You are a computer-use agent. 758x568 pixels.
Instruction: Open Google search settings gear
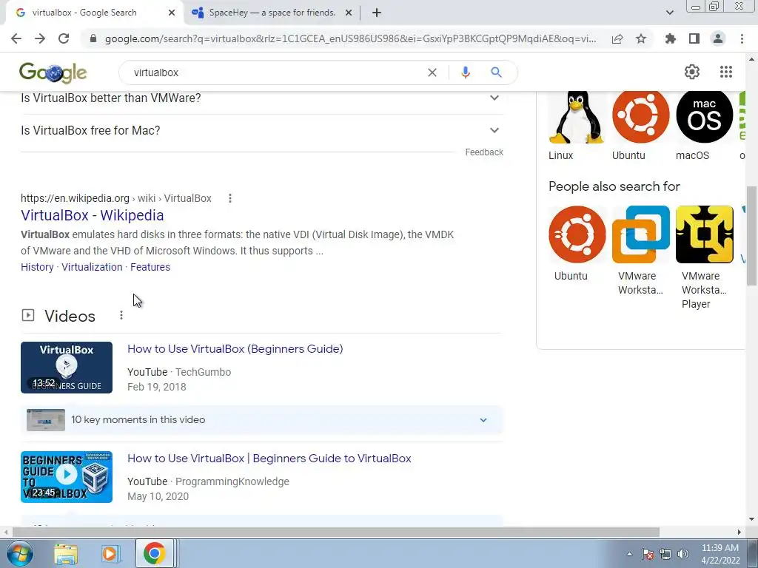(x=692, y=72)
